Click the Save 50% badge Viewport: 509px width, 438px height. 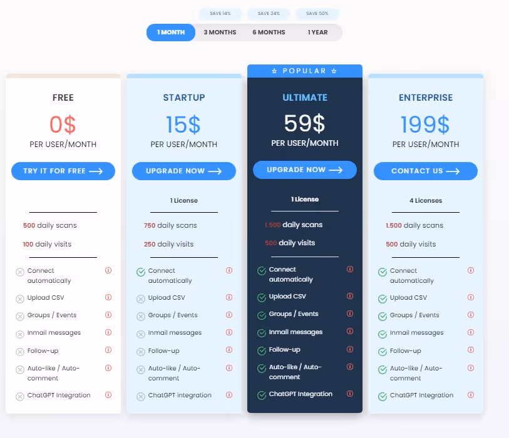click(x=316, y=13)
